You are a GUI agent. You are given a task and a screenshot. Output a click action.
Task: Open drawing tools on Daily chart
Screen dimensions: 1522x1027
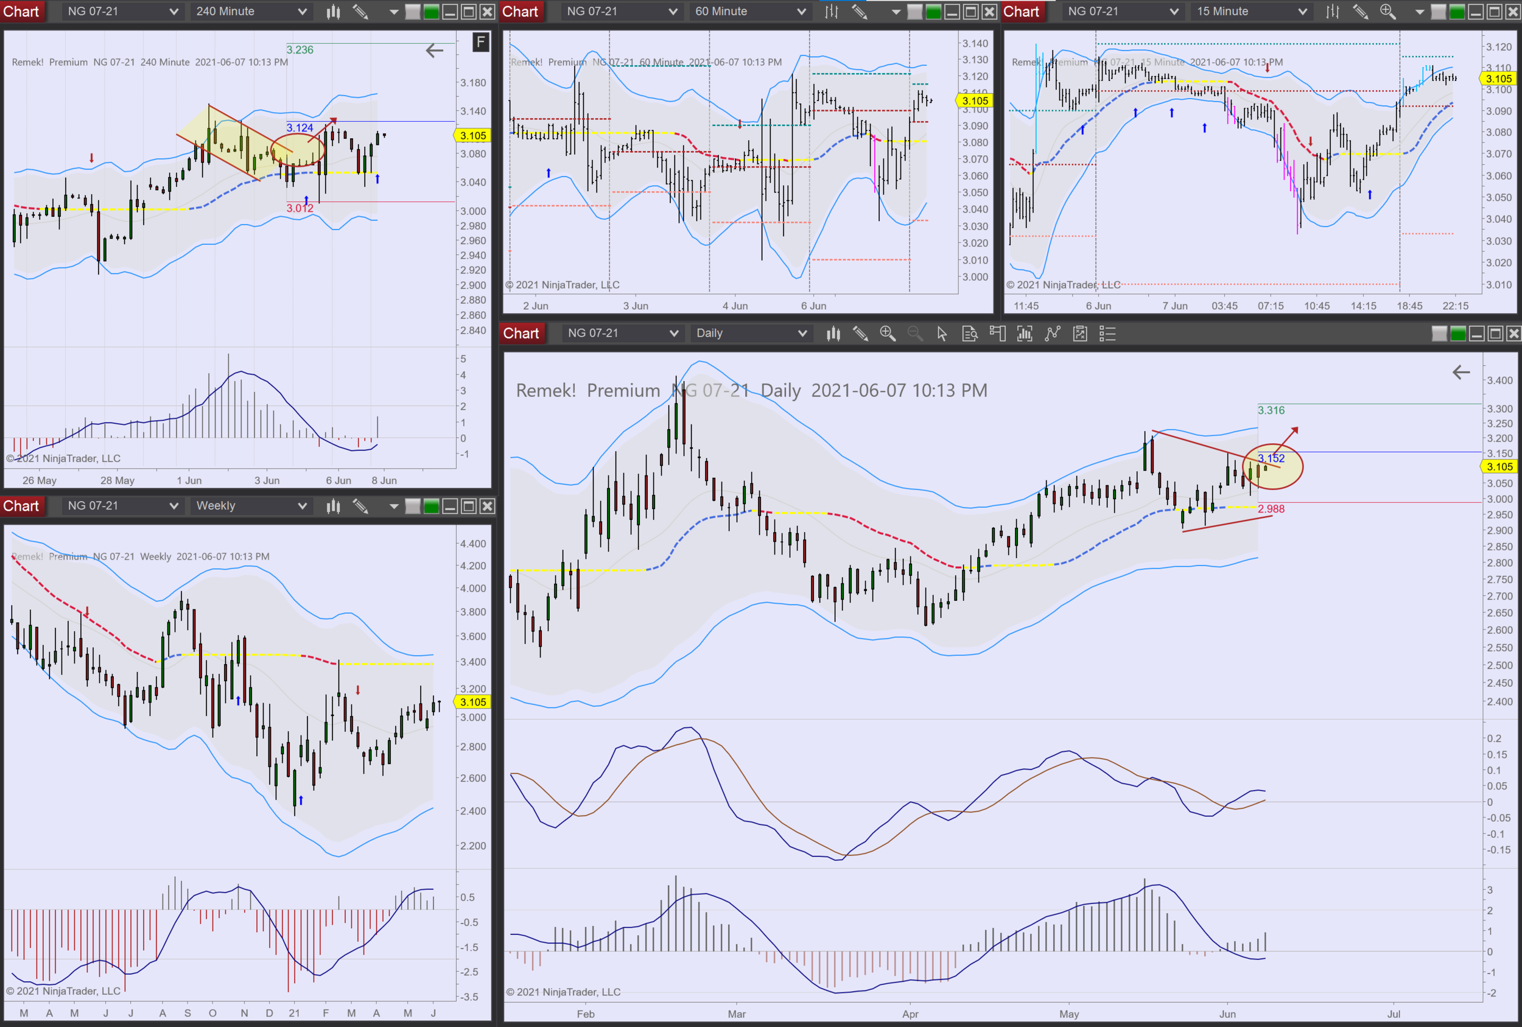pyautogui.click(x=860, y=334)
